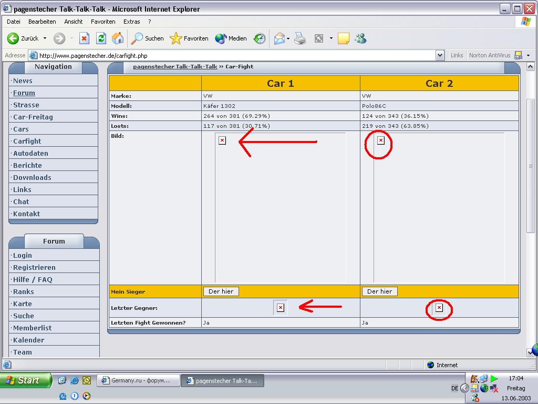Viewport: 538px width, 404px height.
Task: Click the address bar URL field
Action: tap(237, 55)
